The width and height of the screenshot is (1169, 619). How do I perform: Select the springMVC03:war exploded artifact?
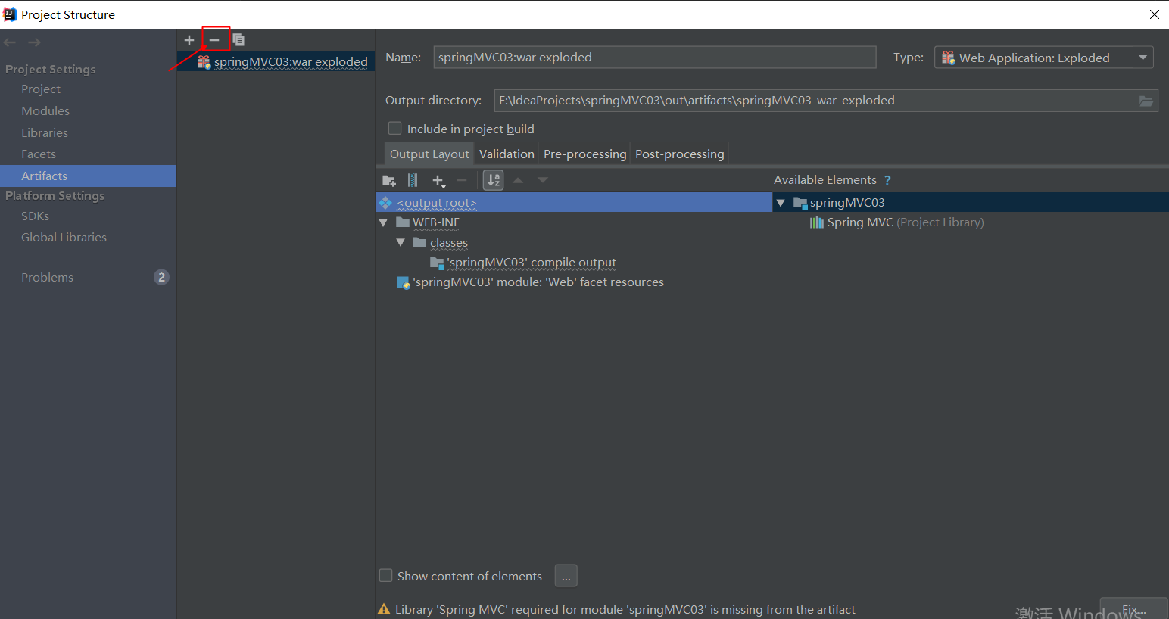point(276,62)
